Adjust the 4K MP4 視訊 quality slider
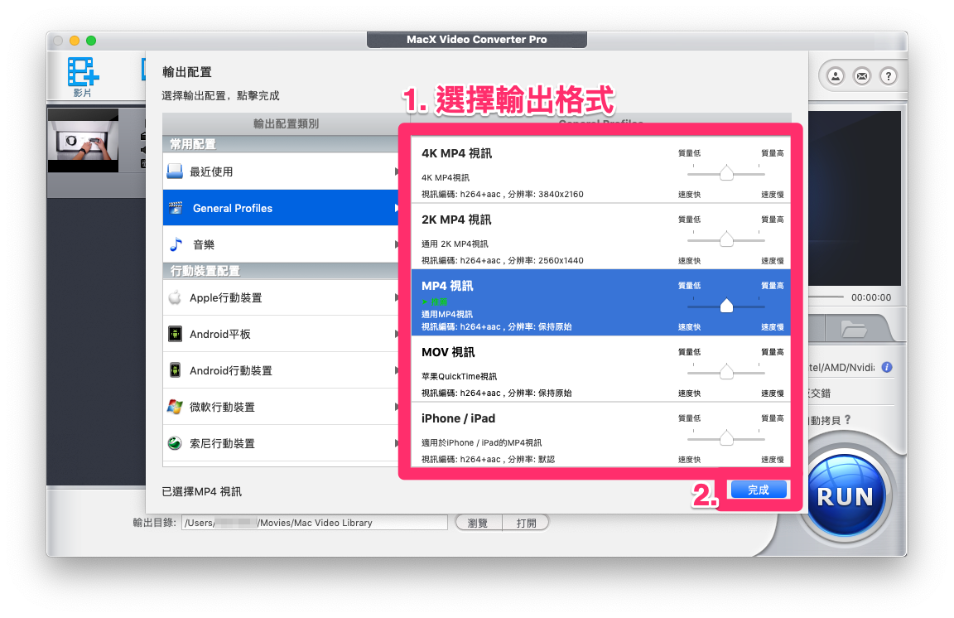 725,173
